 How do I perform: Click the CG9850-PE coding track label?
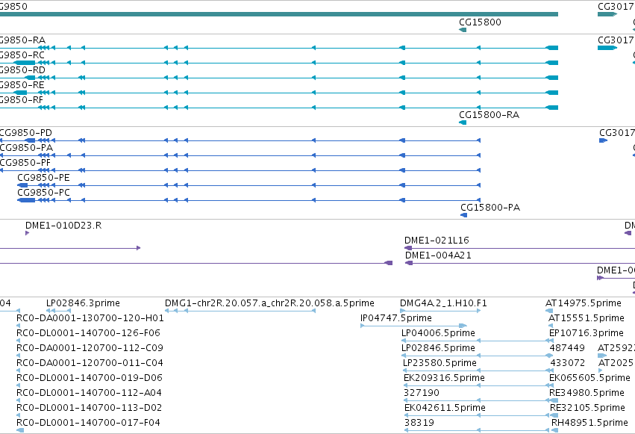[x=43, y=178]
